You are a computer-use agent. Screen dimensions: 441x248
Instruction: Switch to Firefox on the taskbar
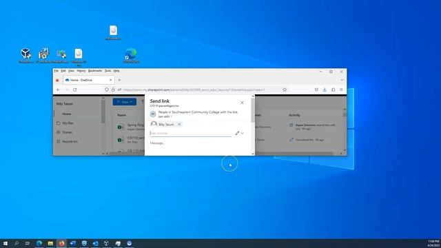pos(61,243)
